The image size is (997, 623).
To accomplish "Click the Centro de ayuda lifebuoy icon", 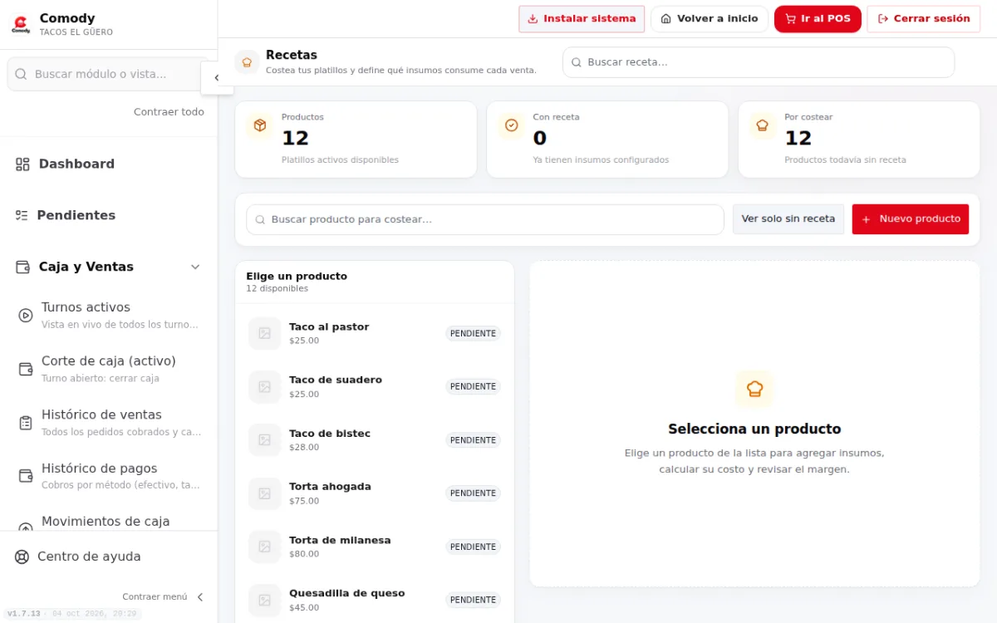I will tap(22, 557).
